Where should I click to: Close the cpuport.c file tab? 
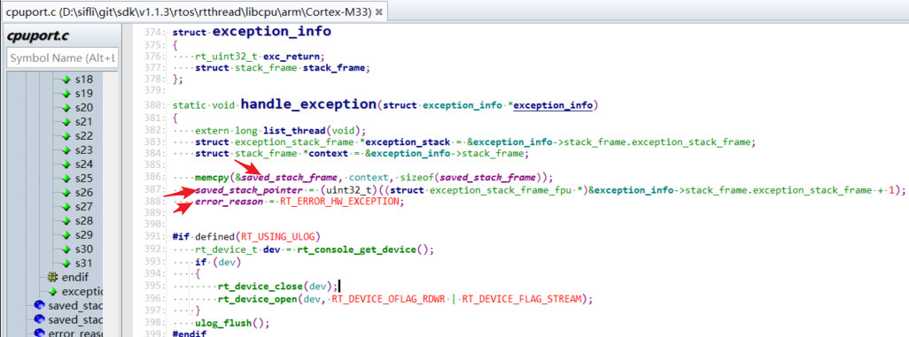coord(378,11)
